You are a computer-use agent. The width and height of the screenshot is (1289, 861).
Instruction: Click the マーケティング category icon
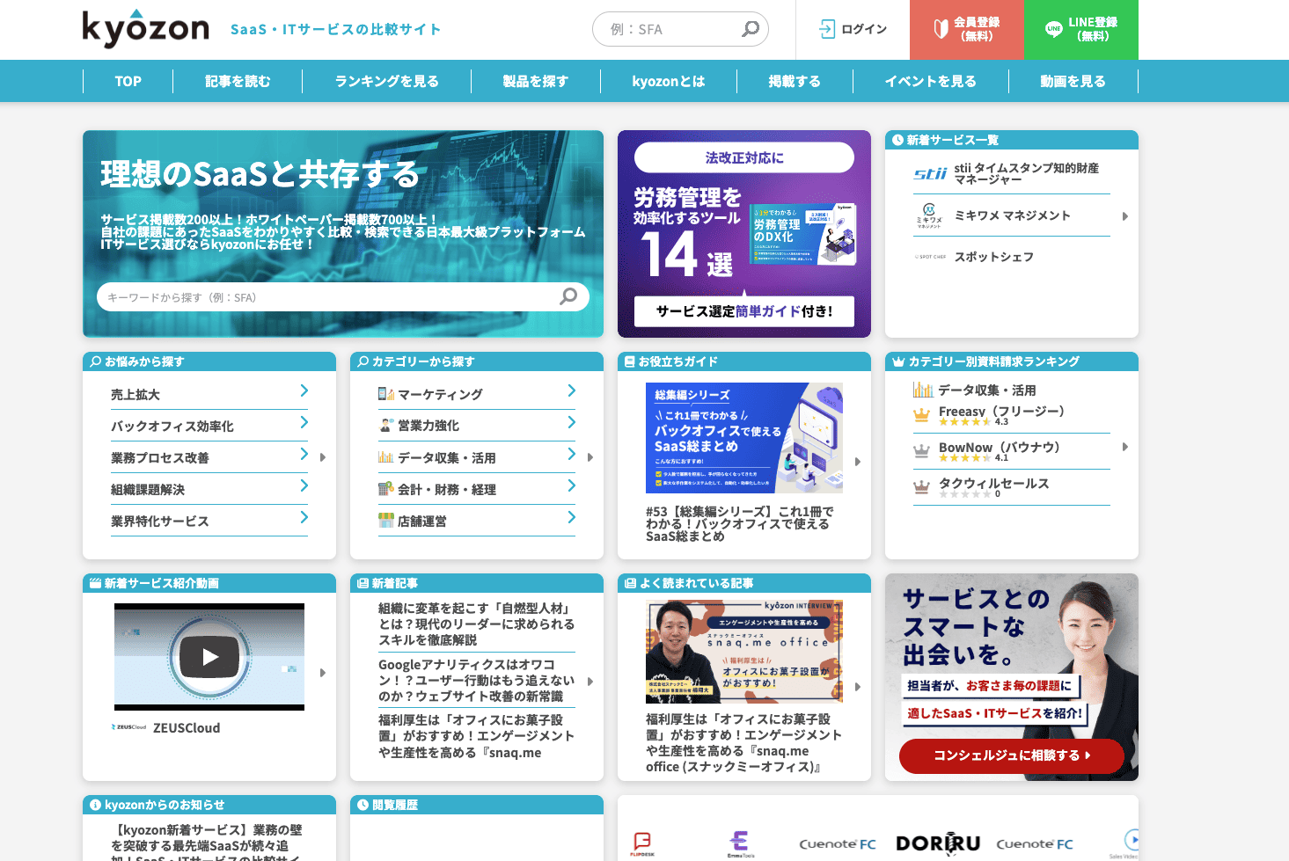[385, 394]
